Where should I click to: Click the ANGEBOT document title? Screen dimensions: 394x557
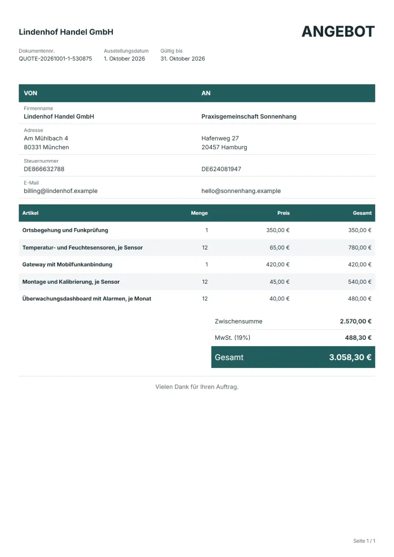click(338, 32)
